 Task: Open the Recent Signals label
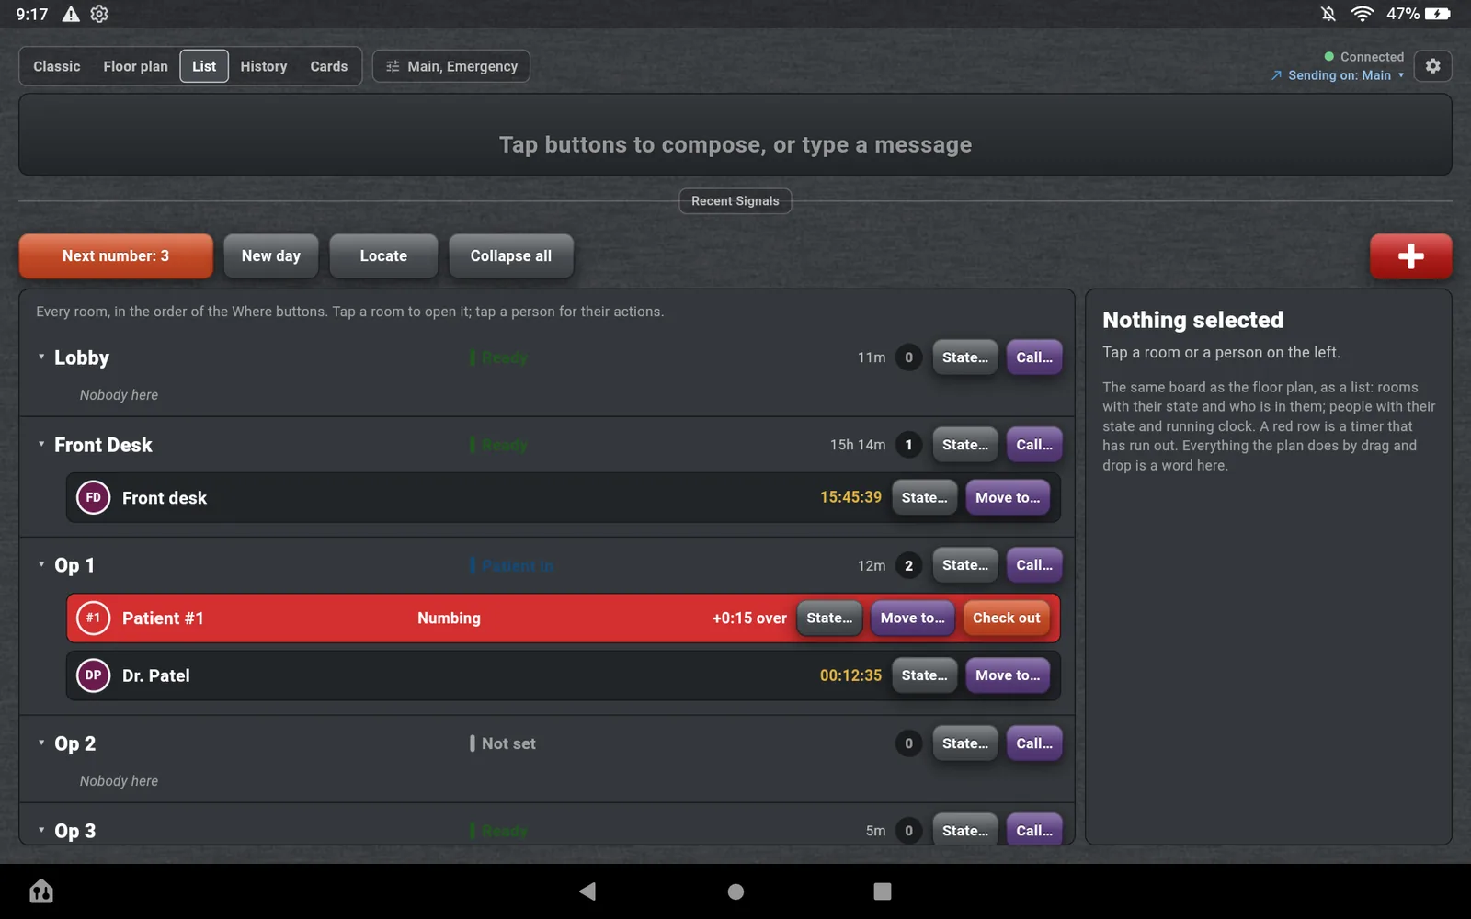[735, 201]
